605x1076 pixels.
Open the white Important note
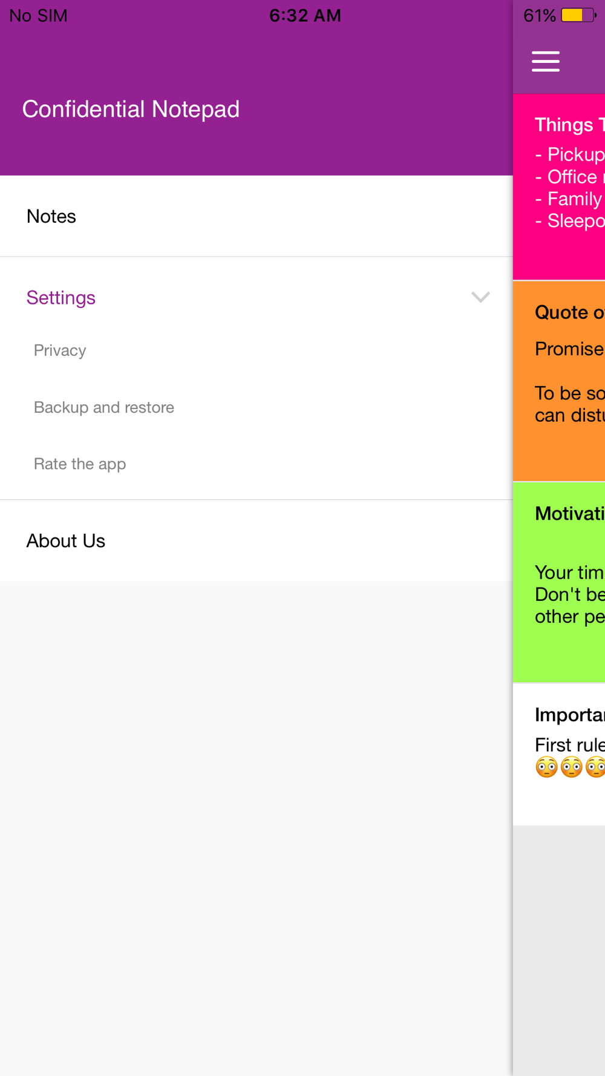tap(559, 755)
